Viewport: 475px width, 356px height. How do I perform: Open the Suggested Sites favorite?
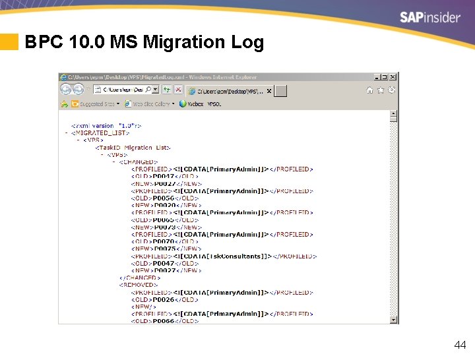[x=93, y=104]
